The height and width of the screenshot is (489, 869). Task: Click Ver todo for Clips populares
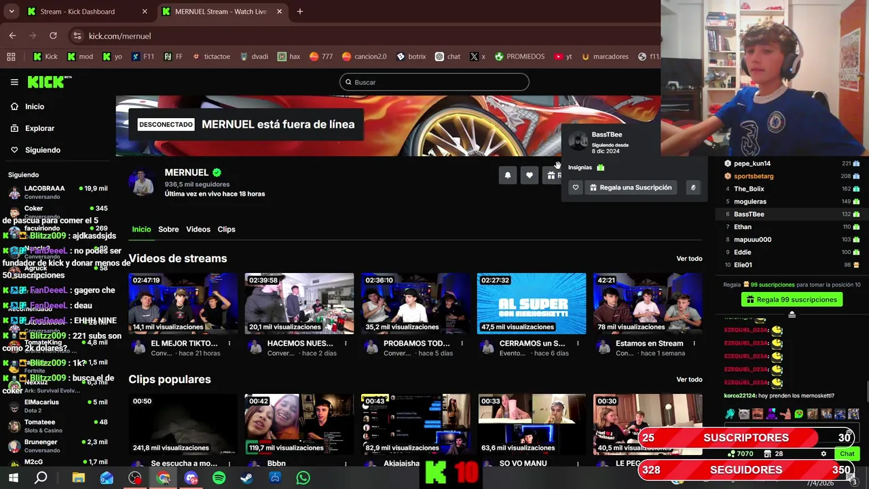pyautogui.click(x=689, y=380)
